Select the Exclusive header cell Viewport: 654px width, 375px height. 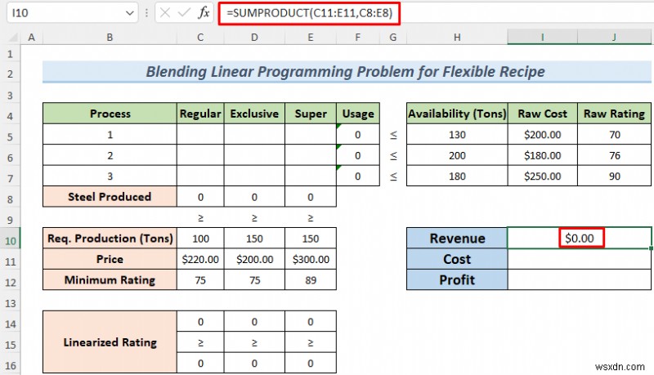tap(254, 114)
